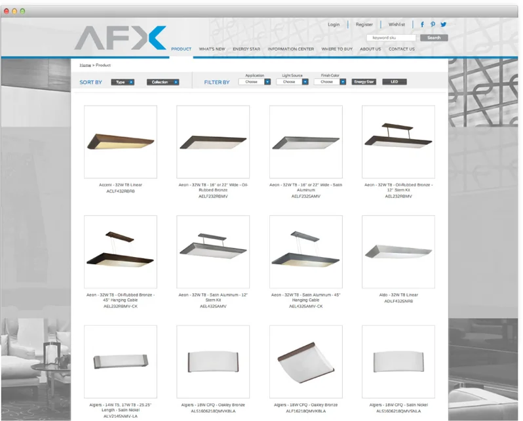The height and width of the screenshot is (421, 523).
Task: Go to the Product menu item
Action: (181, 49)
